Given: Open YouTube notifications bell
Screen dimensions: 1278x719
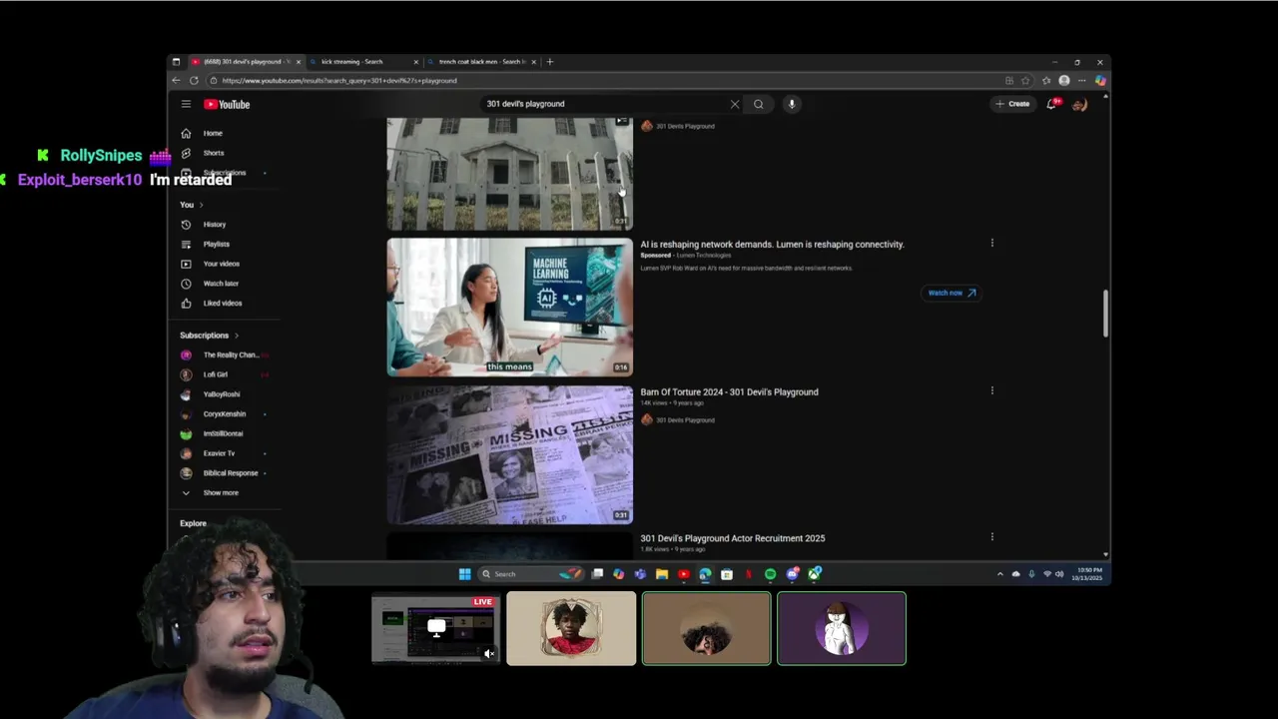Looking at the screenshot, I should click(1051, 104).
